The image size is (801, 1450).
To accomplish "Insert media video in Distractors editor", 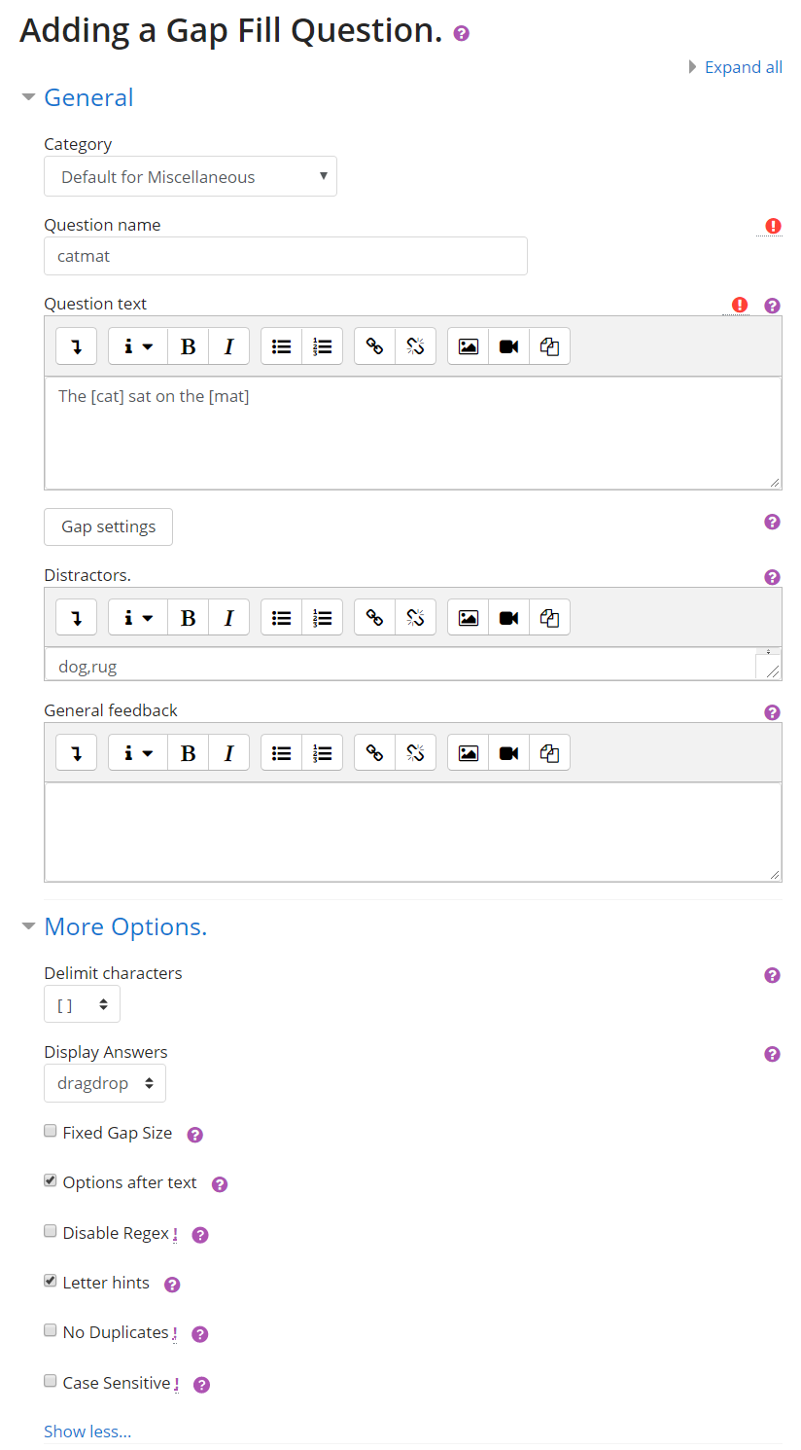I will [508, 618].
